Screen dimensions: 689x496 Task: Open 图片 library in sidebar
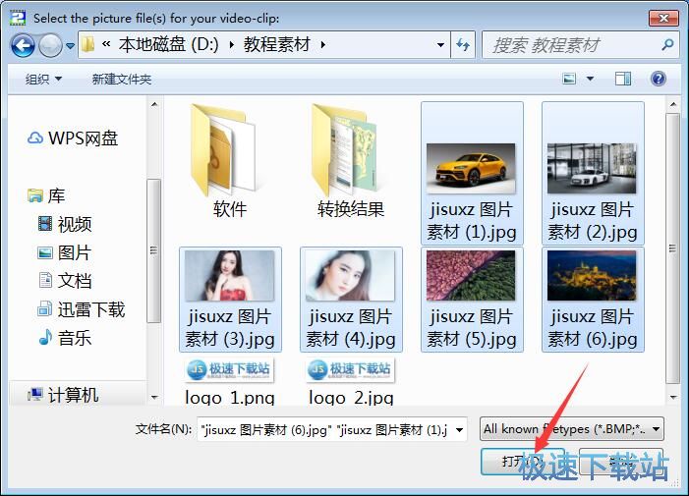click(65, 252)
